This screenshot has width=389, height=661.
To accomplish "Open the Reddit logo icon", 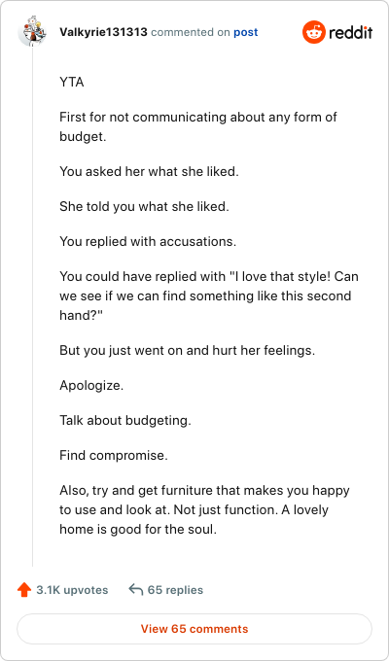I will tap(314, 32).
